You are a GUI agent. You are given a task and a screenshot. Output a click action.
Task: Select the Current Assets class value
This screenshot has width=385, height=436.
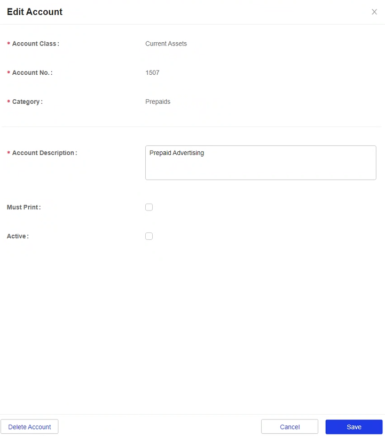click(166, 44)
